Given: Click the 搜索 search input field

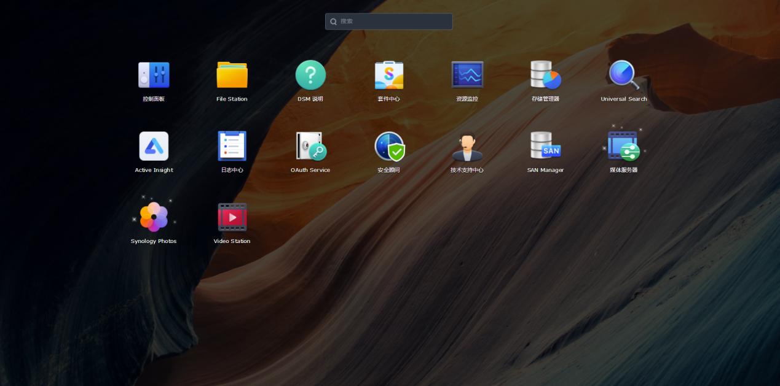Looking at the screenshot, I should [x=393, y=21].
